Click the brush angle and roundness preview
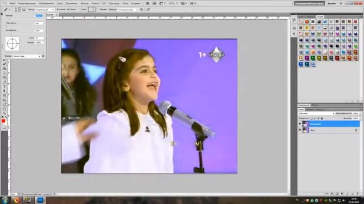 pos(13,44)
